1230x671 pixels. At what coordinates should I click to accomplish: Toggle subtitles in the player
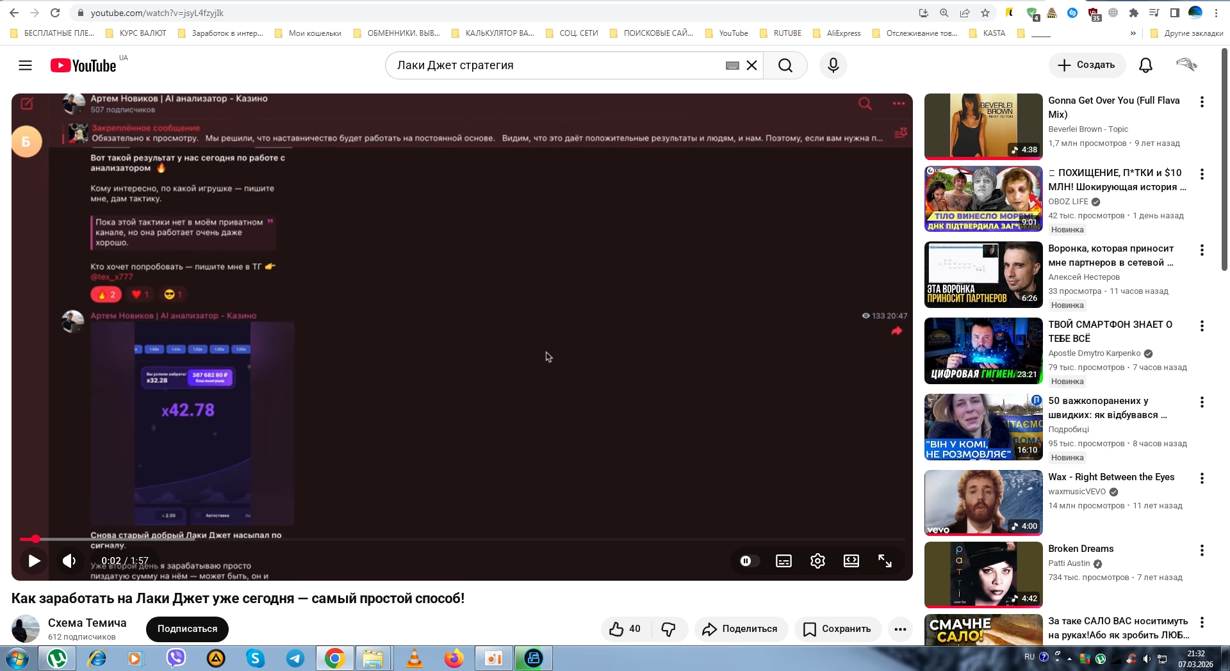pos(783,561)
